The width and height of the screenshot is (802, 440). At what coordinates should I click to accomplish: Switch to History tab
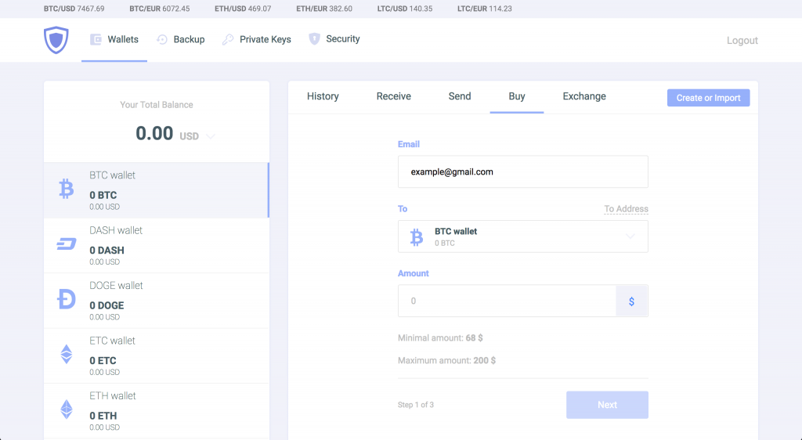tap(323, 96)
